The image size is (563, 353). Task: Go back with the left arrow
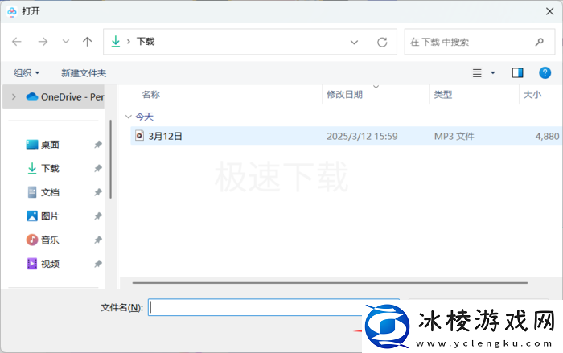17,42
